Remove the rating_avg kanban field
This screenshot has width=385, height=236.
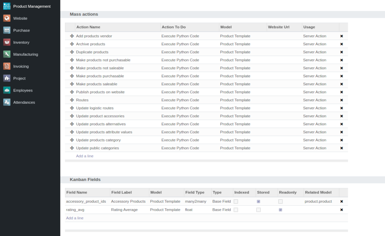tap(341, 210)
